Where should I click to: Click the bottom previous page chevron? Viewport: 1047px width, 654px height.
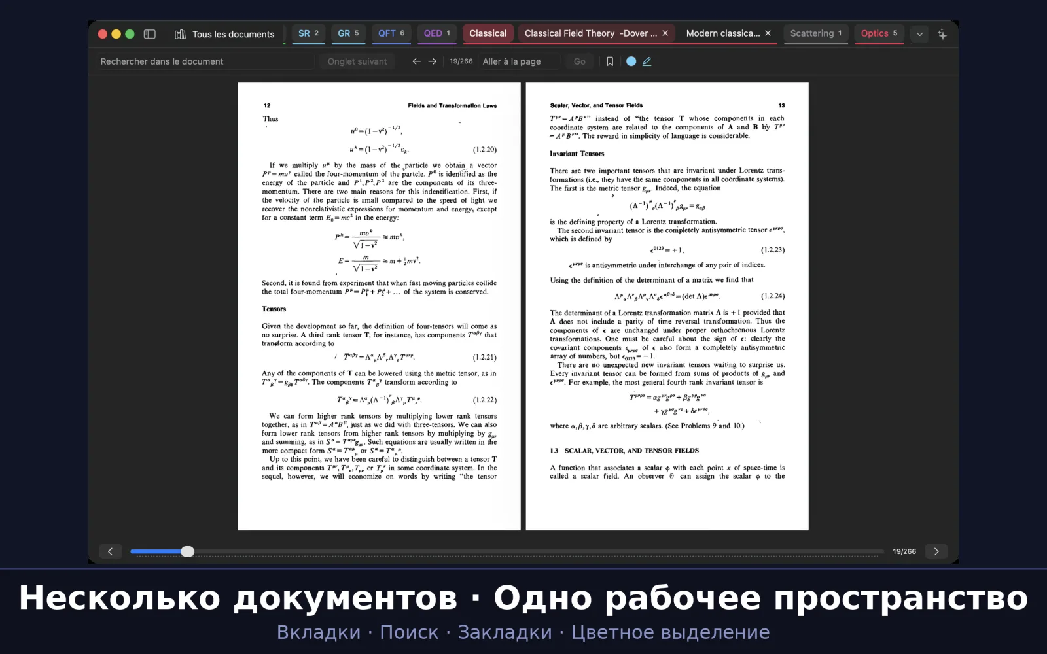pos(111,551)
